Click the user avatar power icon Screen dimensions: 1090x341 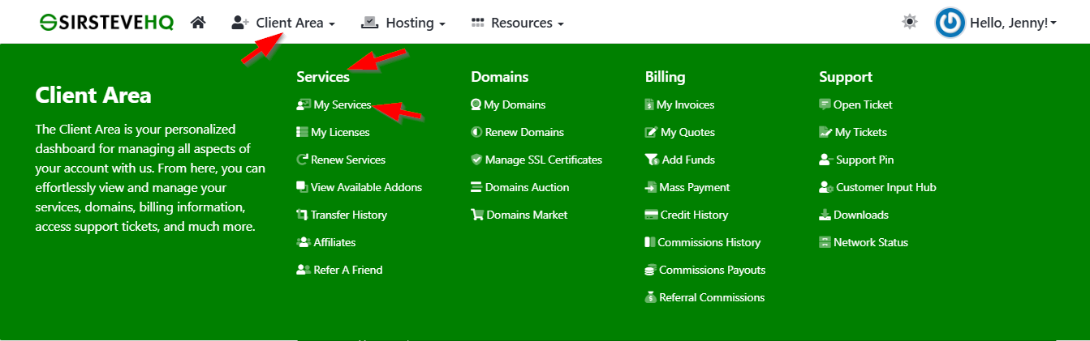950,23
